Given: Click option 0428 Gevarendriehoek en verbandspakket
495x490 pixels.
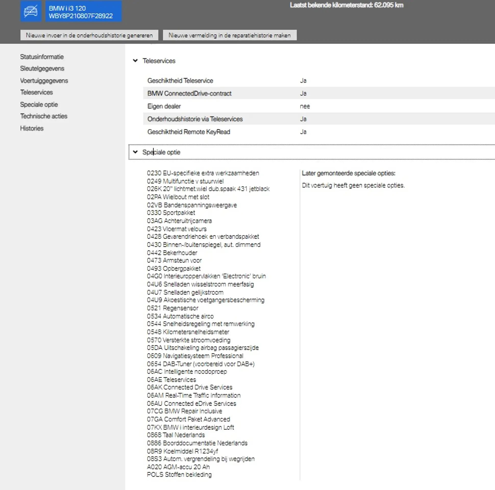Looking at the screenshot, I should [x=203, y=237].
